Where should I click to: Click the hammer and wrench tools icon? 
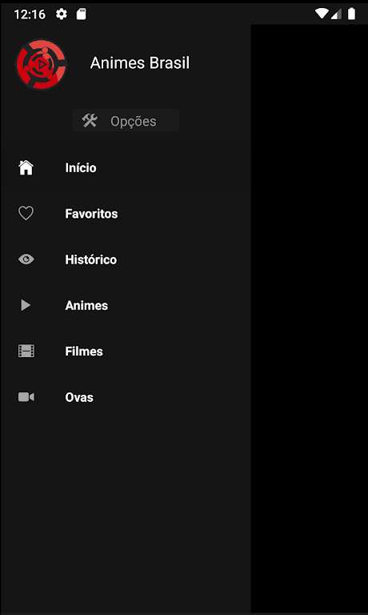point(90,120)
